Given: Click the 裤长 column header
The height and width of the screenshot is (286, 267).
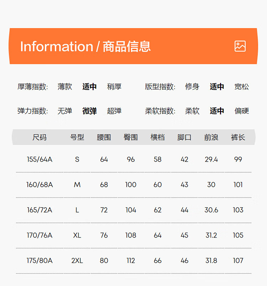Looking at the screenshot, I should pyautogui.click(x=238, y=137).
